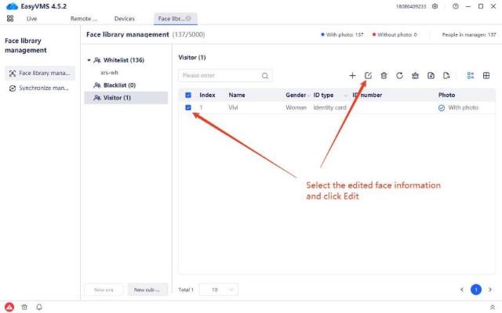Collapse the Whitelist (136) tree node
Image resolution: width=502 pixels, height=313 pixels.
[x=89, y=59]
